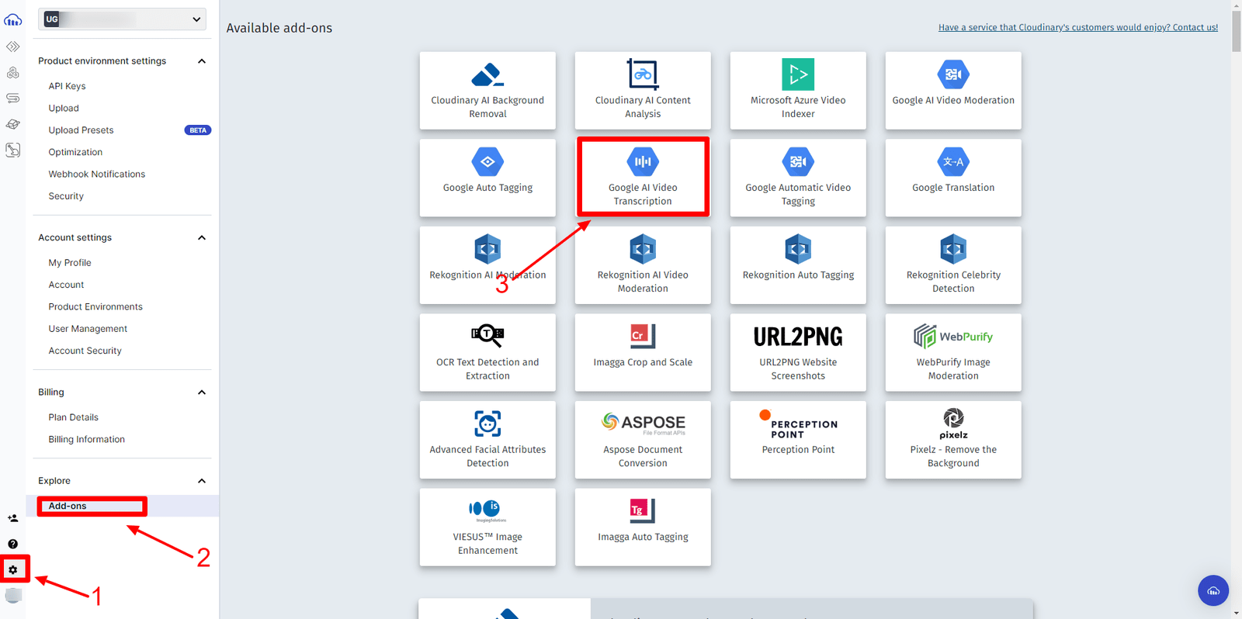Open User Management page

88,329
